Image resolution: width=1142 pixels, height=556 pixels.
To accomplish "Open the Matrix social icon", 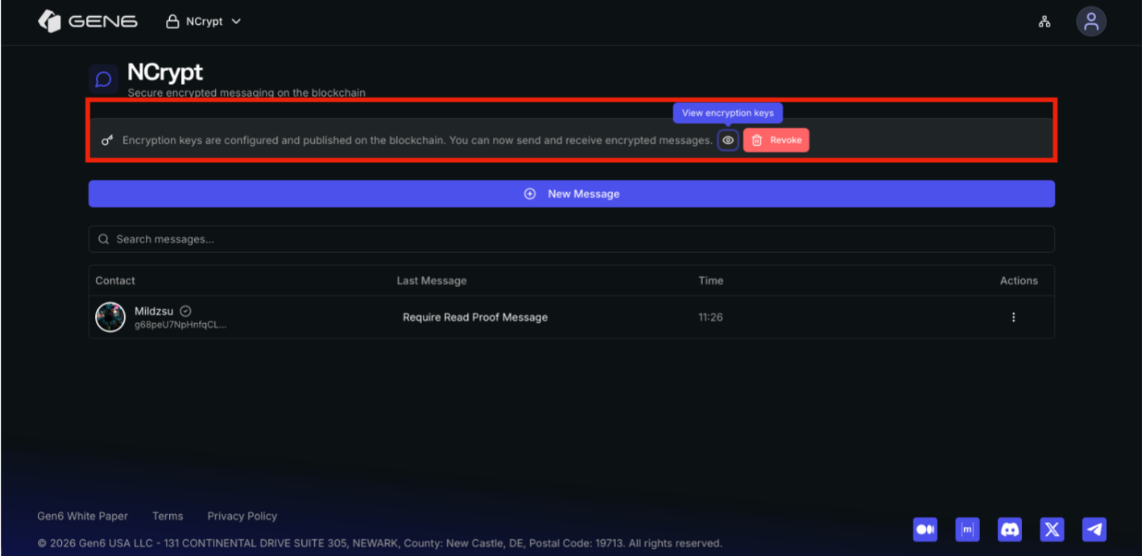I will [x=967, y=529].
